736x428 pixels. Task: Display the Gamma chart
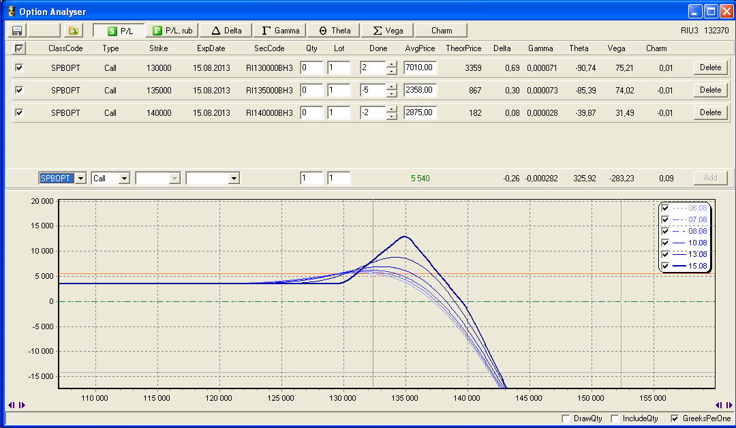pyautogui.click(x=280, y=31)
